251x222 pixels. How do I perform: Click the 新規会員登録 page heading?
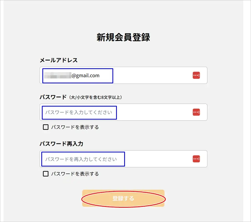click(123, 37)
